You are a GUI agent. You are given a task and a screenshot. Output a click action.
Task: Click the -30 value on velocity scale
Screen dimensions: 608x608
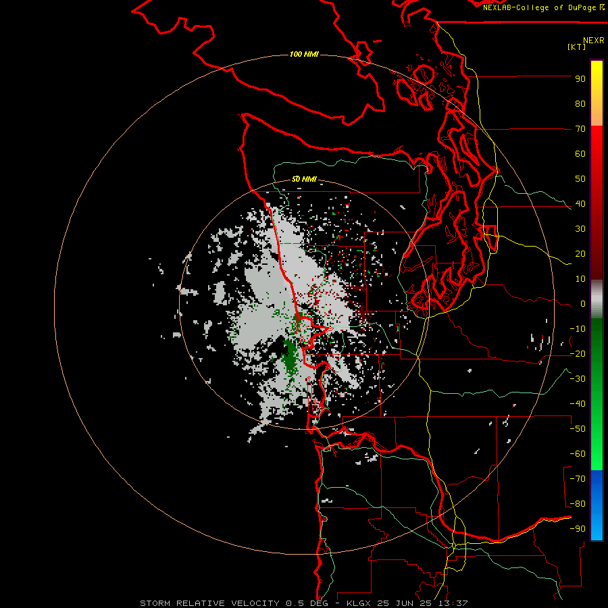coord(578,379)
